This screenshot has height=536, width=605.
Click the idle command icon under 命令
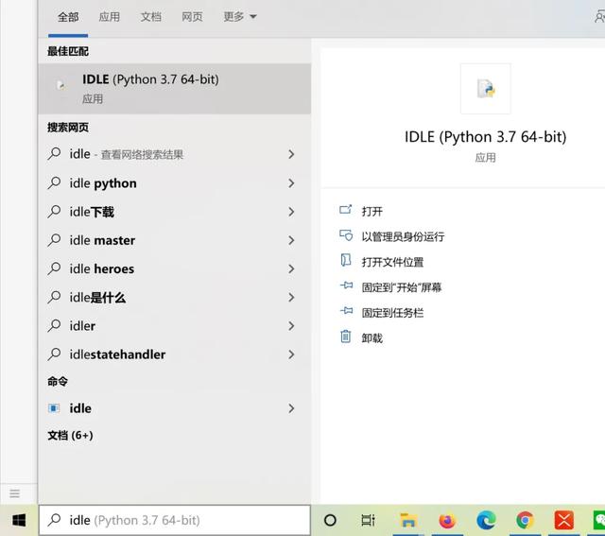pyautogui.click(x=54, y=408)
